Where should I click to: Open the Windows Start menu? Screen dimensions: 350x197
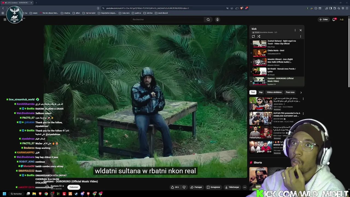click(4, 194)
